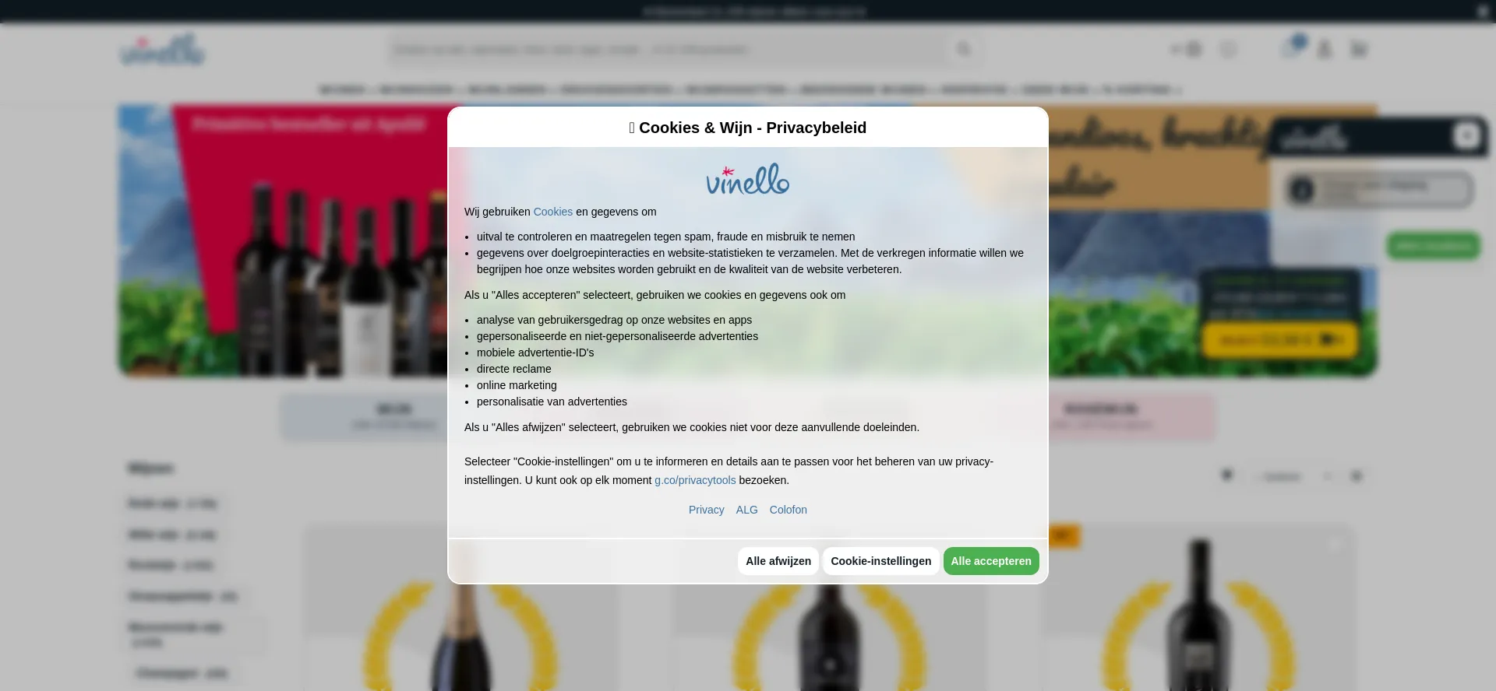Click the green button in the chat widget
The width and height of the screenshot is (1496, 691).
(1434, 246)
